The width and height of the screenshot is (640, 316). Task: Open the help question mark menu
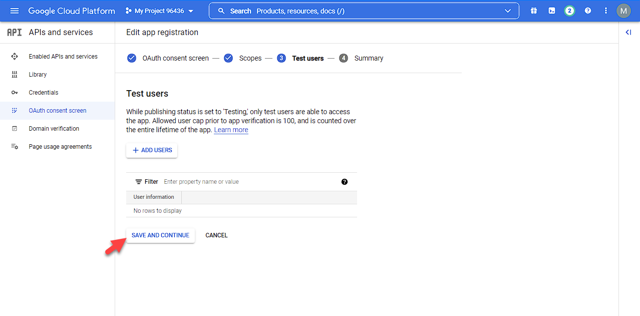588,11
